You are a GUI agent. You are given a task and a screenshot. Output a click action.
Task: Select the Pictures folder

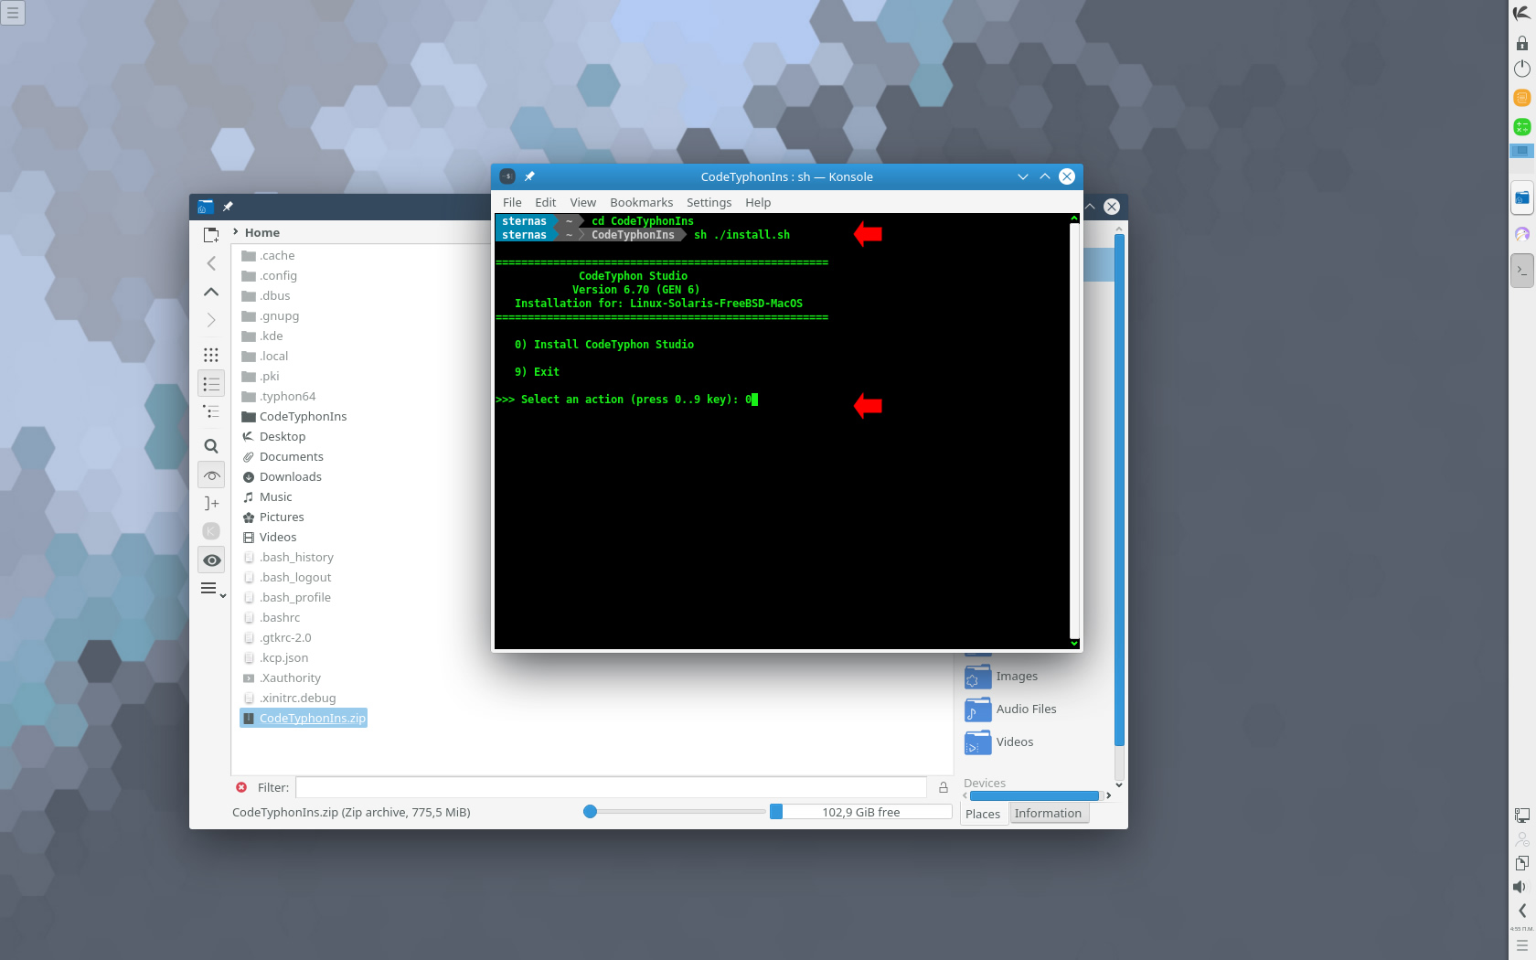click(x=272, y=517)
